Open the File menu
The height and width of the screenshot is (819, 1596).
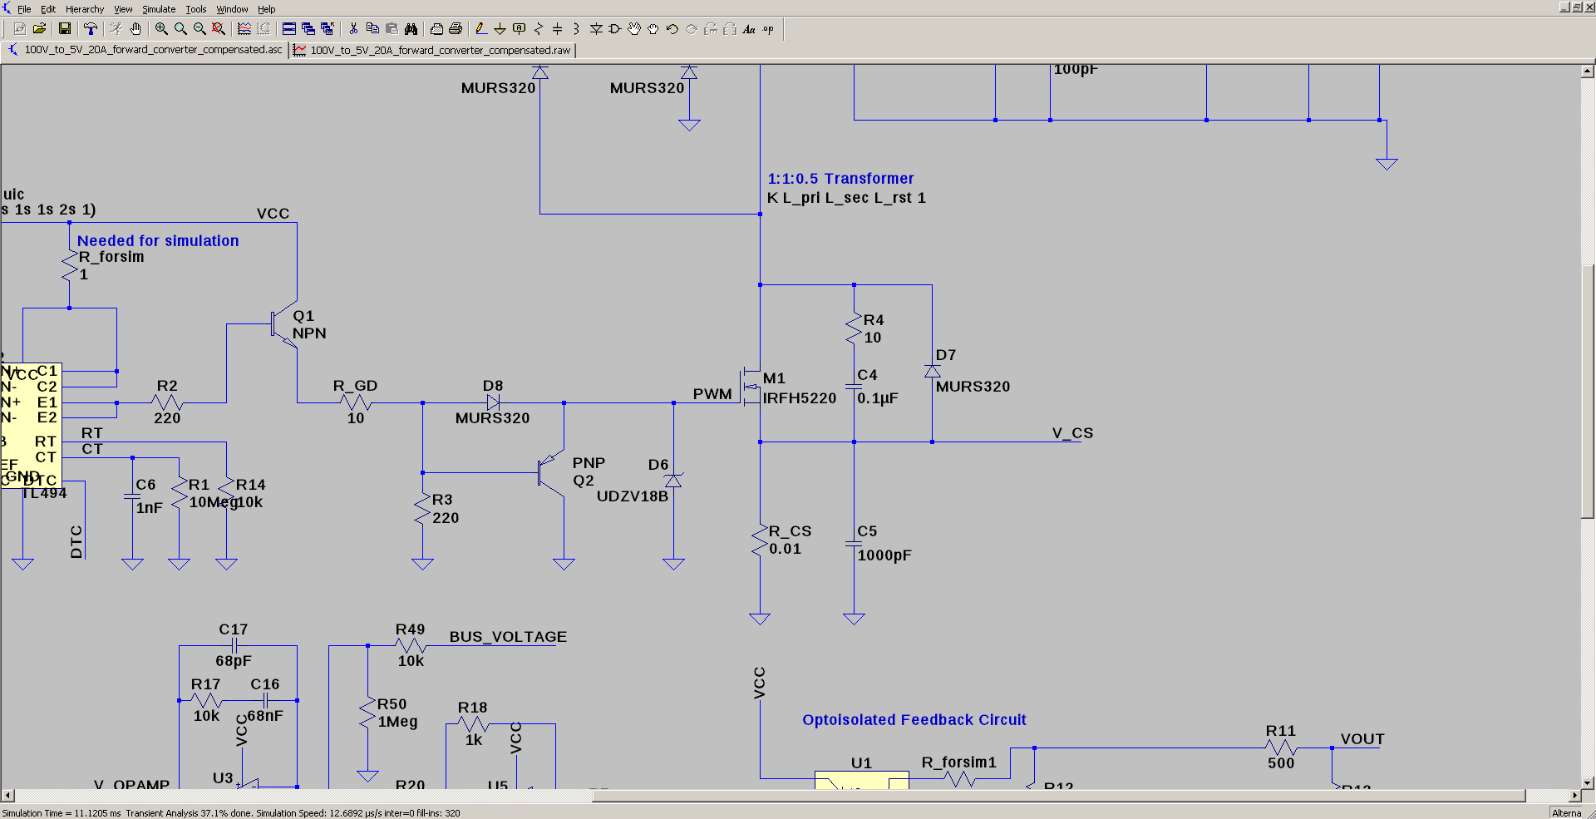24,9
